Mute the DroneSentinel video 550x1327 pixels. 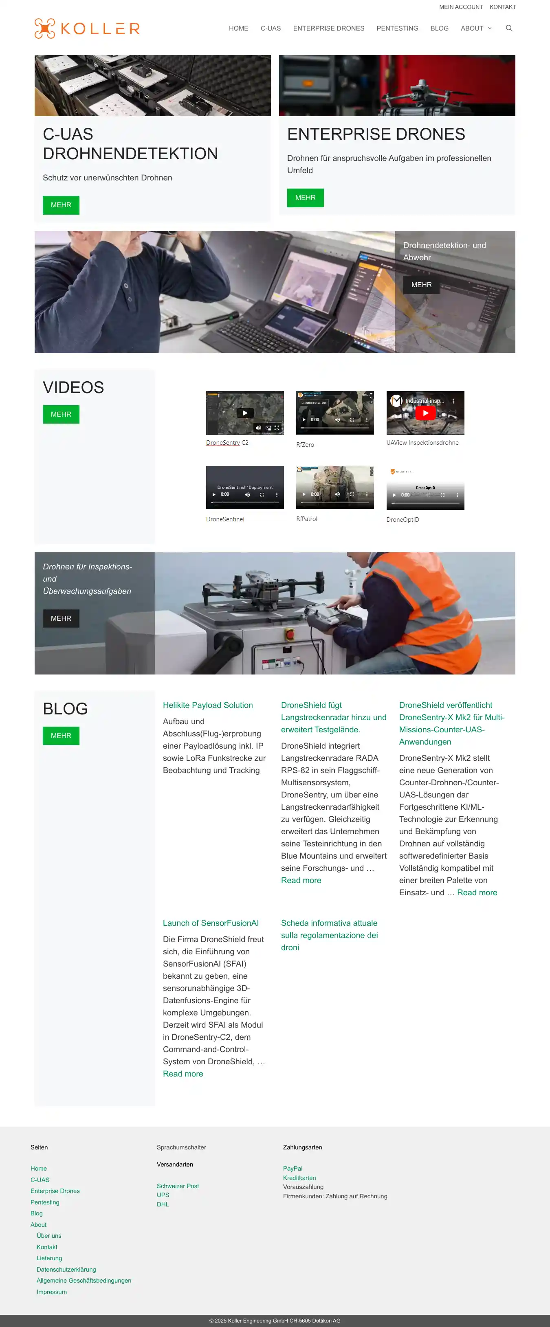[247, 494]
